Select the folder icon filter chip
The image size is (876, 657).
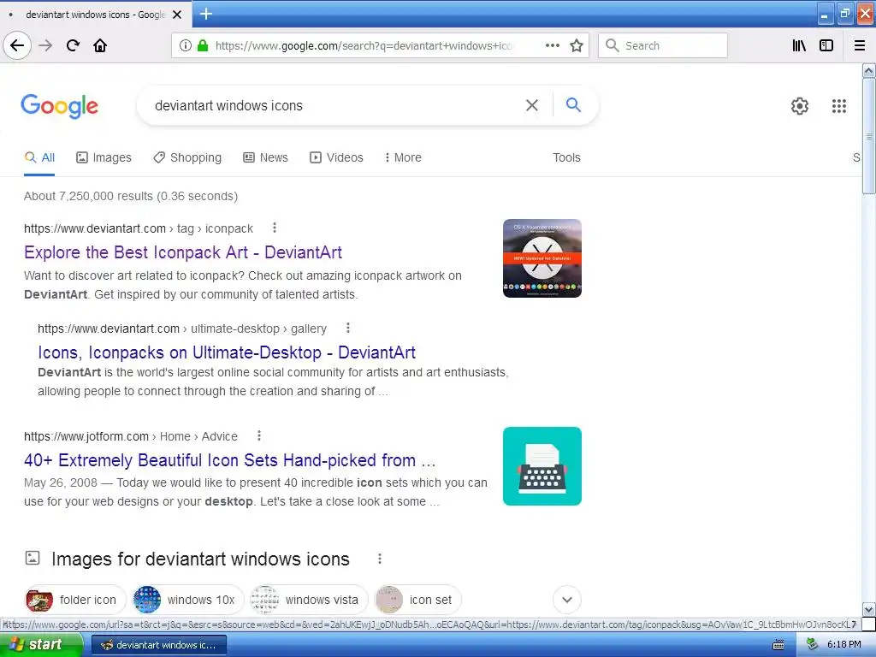coord(74,600)
